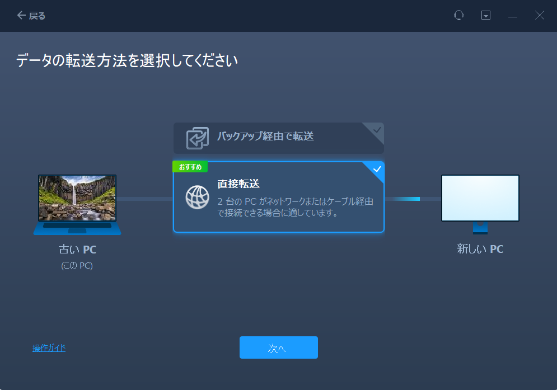Minimize the window

tap(513, 16)
